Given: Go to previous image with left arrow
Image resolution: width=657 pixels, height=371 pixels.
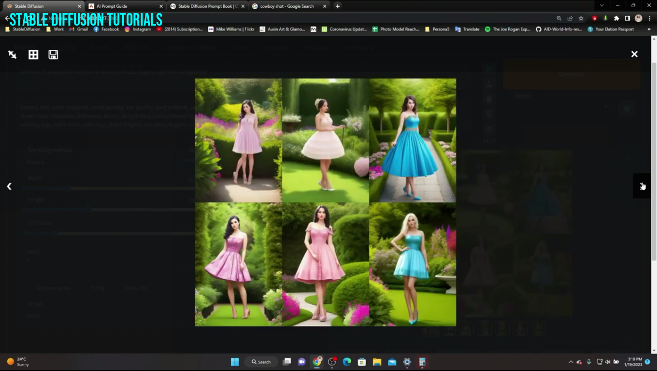Looking at the screenshot, I should [x=9, y=186].
